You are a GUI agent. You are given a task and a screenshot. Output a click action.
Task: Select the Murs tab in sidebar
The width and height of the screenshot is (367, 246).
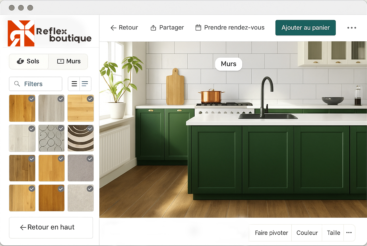click(68, 61)
